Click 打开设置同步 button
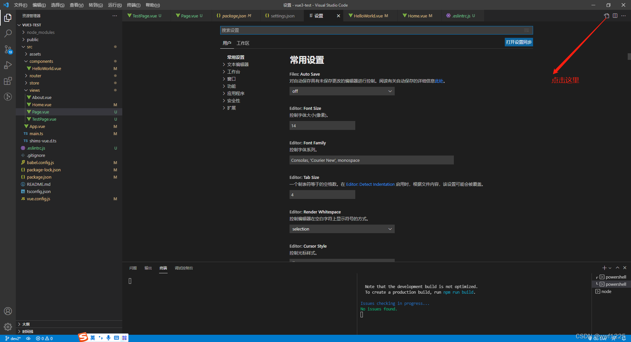Screen dimensions: 631x342 point(519,42)
